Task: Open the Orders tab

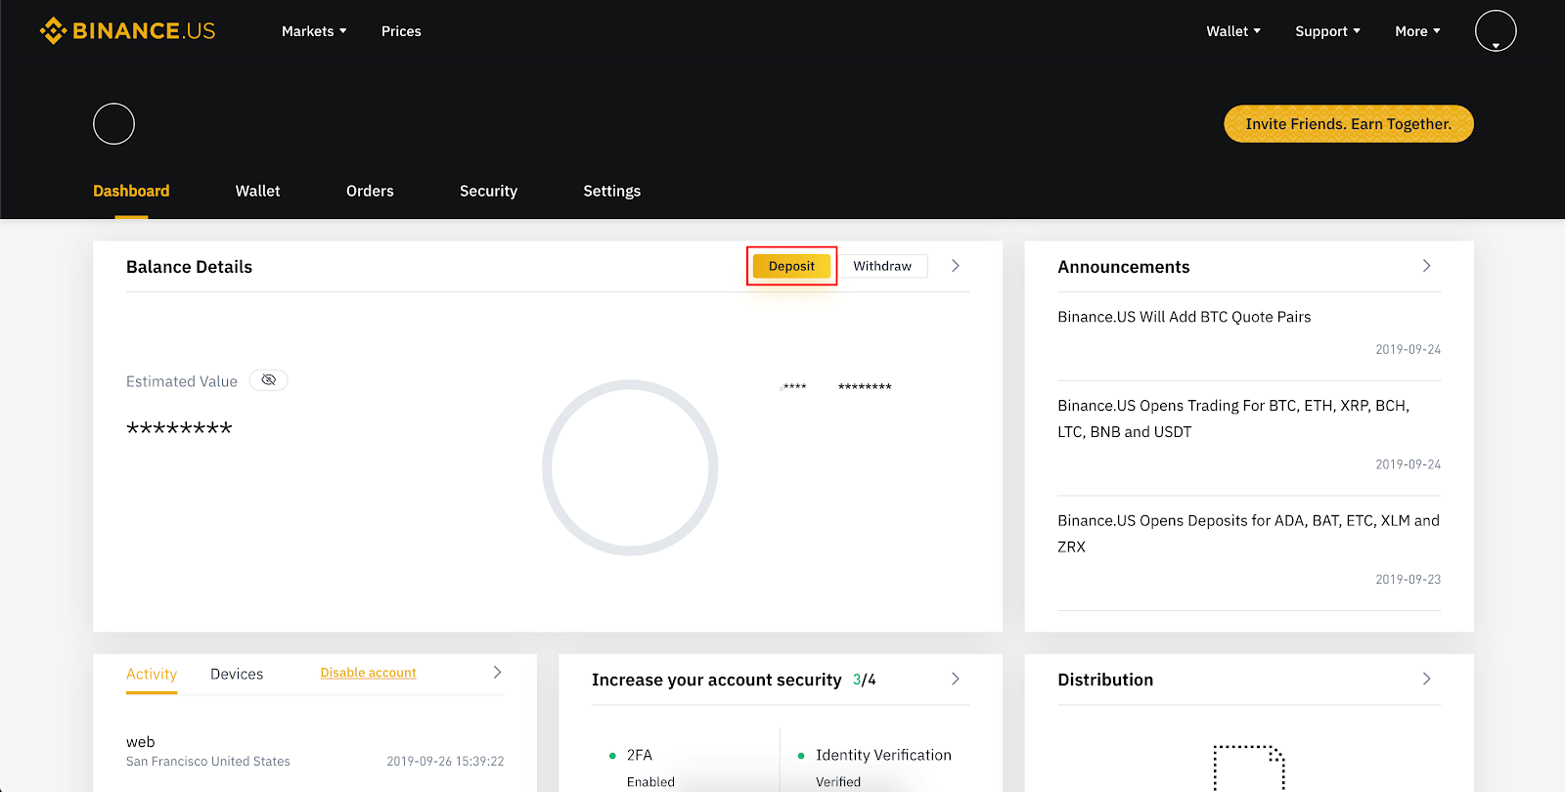Action: [x=370, y=191]
